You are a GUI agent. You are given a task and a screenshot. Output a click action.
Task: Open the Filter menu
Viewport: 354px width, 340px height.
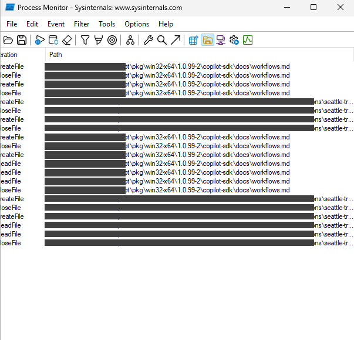pyautogui.click(x=82, y=24)
